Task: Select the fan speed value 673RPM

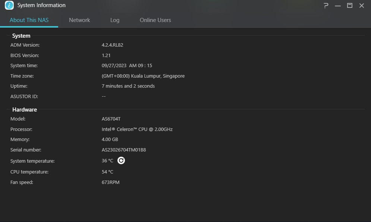Action: tap(110, 182)
